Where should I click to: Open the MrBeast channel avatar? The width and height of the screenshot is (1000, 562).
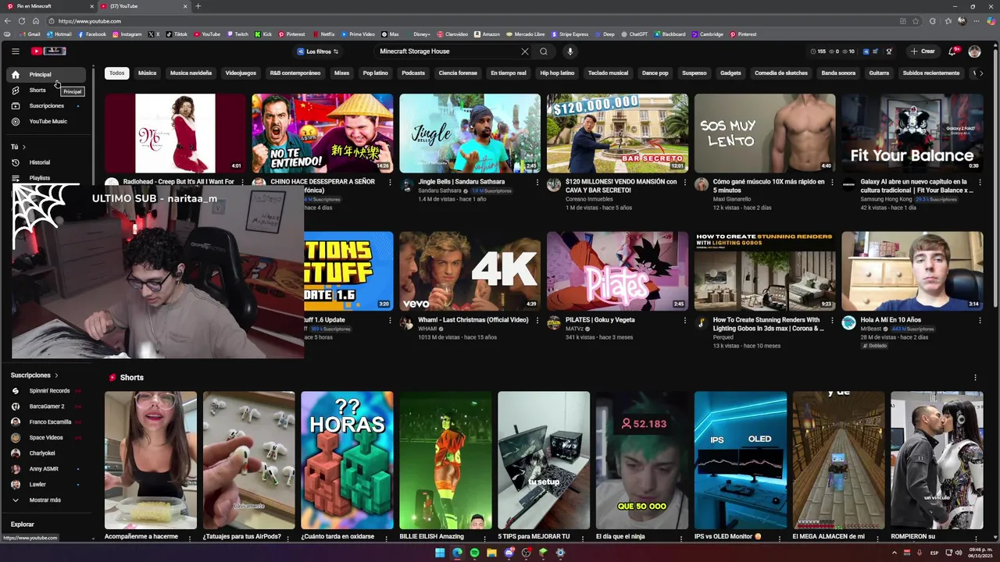[848, 323]
